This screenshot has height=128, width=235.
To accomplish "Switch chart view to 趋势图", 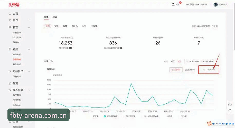I will (x=176, y=70).
